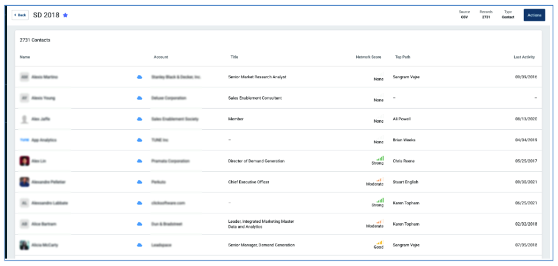The width and height of the screenshot is (558, 266).
Task: Open the photo avatar in the Director of Demand Generation row
Action: point(25,161)
